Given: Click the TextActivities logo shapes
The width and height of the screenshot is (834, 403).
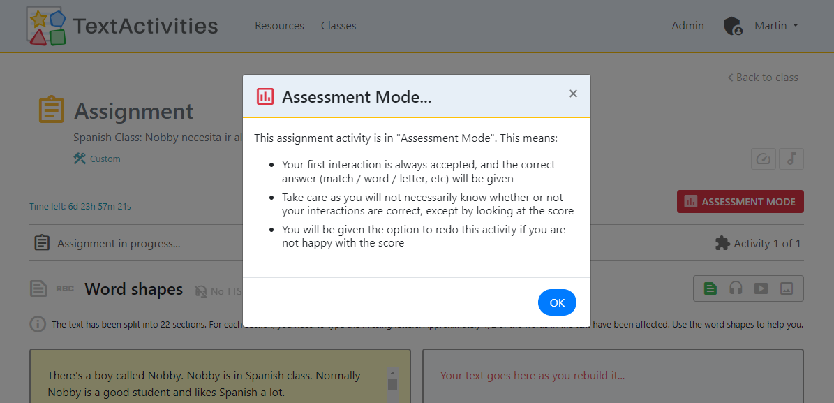Looking at the screenshot, I should (46, 27).
